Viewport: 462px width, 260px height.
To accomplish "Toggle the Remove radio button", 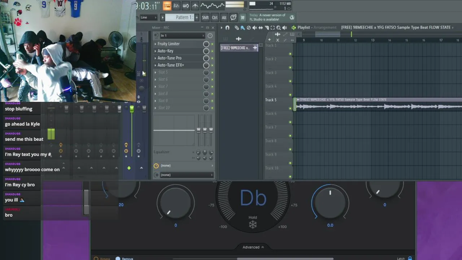I will click(118, 259).
